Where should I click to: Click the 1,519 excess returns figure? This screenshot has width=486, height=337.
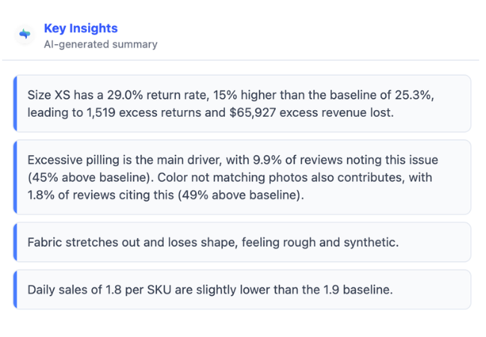point(144,112)
